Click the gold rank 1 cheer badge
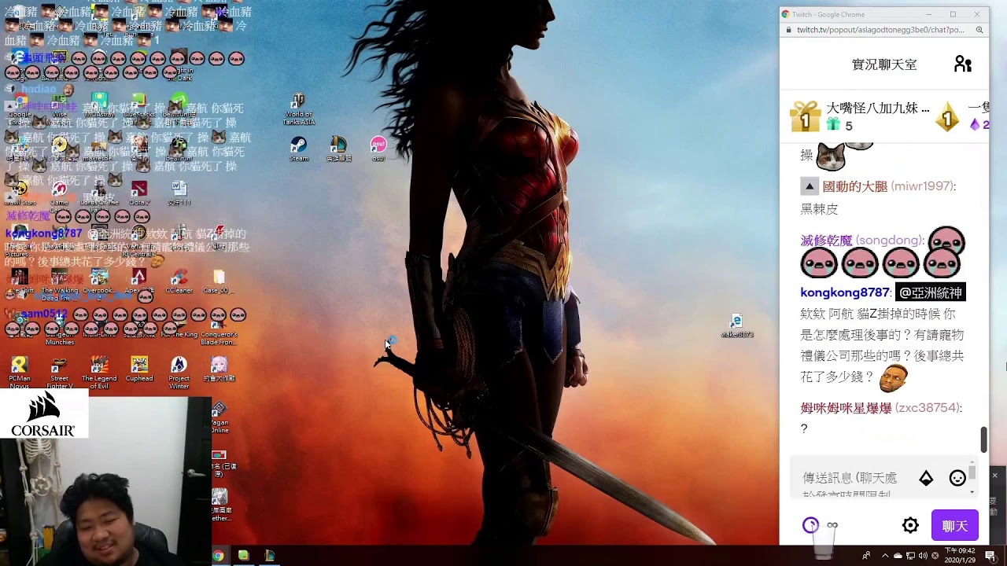1007x566 pixels. point(947,117)
